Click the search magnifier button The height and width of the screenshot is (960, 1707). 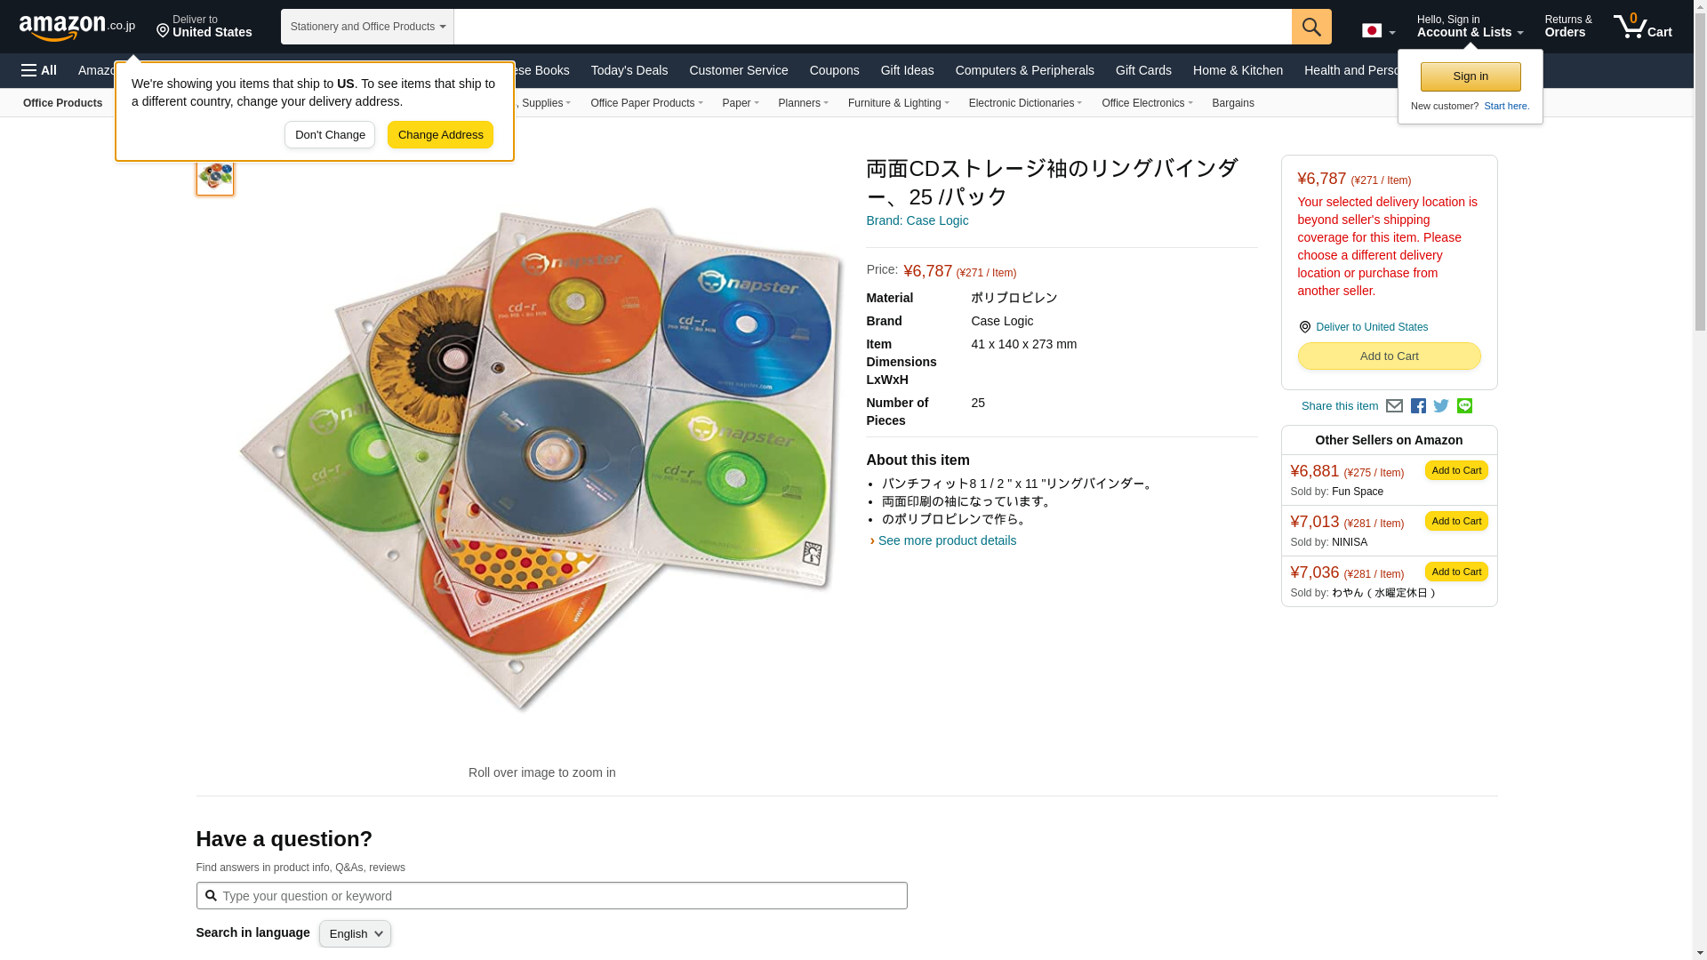click(x=1311, y=27)
